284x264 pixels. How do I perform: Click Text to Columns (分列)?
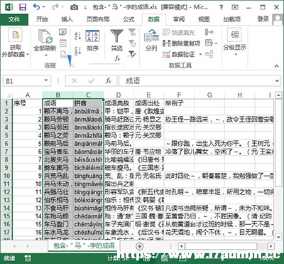click(151, 41)
